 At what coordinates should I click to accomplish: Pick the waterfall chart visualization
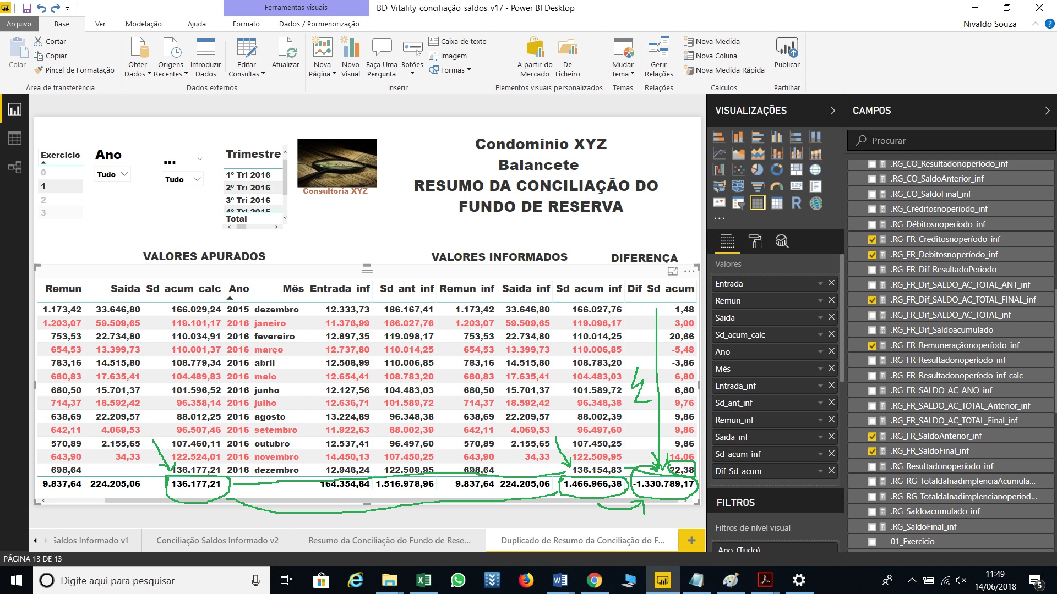pos(719,170)
